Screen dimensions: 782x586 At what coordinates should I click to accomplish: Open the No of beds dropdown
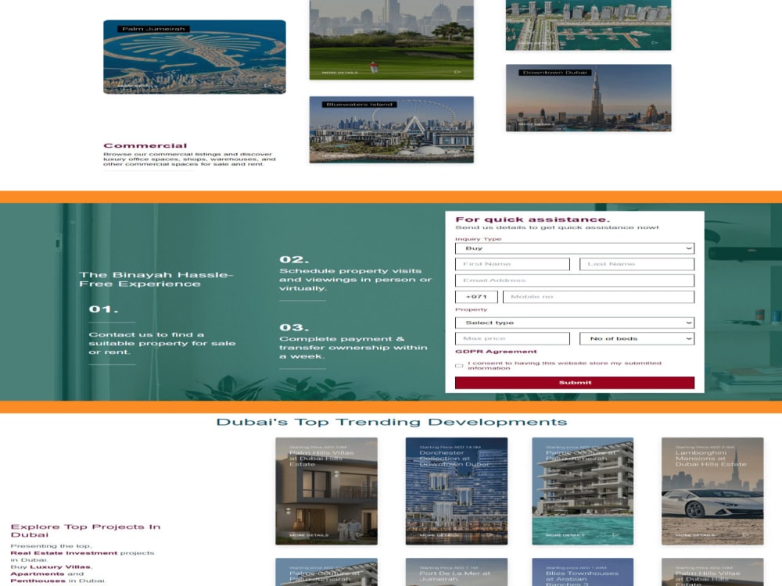(637, 339)
